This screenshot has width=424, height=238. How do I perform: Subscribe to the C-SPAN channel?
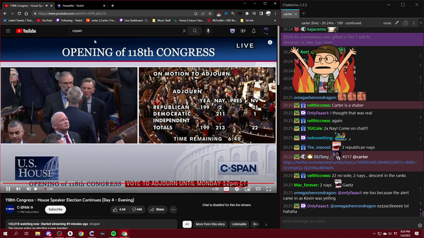56,210
